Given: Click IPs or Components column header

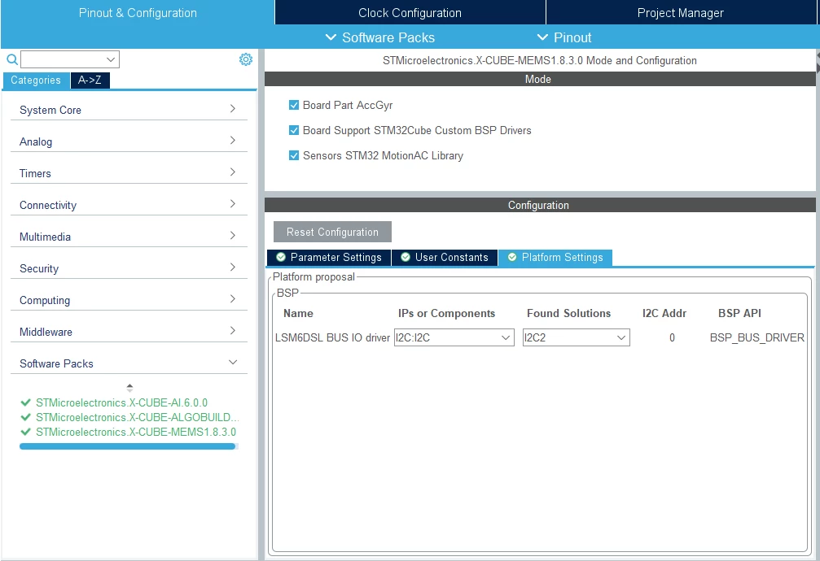Looking at the screenshot, I should pyautogui.click(x=446, y=313).
